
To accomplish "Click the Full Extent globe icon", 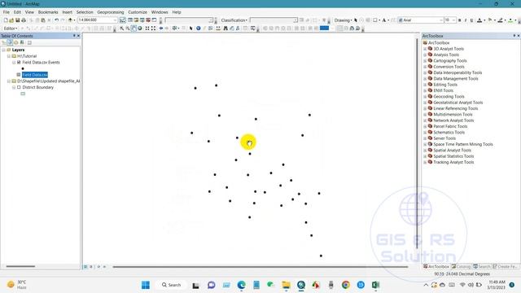I will click(140, 28).
